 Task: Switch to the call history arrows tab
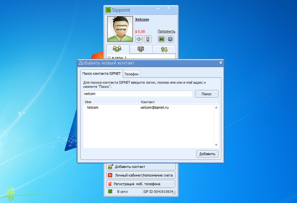coord(164,50)
